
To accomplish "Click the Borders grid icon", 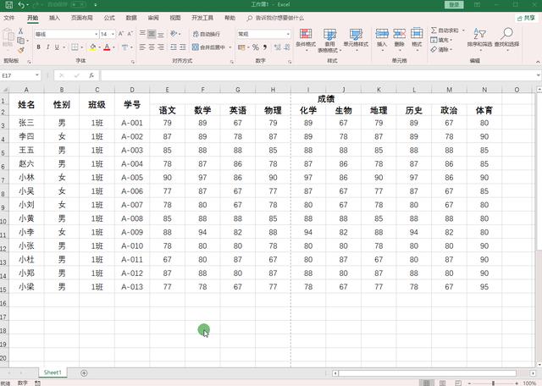I will tap(75, 47).
